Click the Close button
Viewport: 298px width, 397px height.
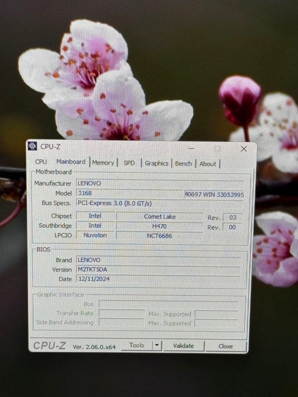[x=226, y=346]
